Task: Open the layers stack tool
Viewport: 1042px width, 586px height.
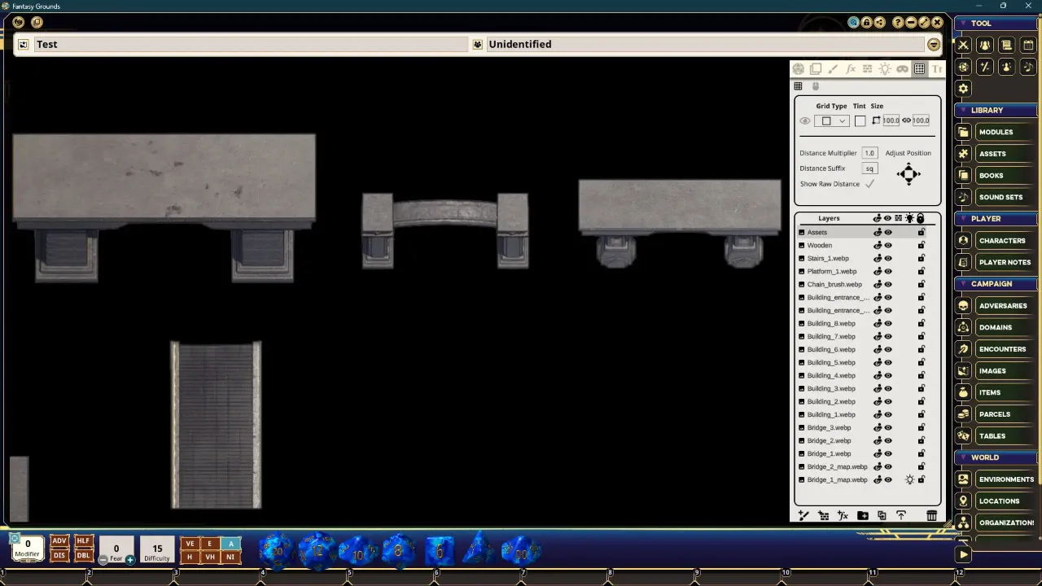Action: pos(816,69)
